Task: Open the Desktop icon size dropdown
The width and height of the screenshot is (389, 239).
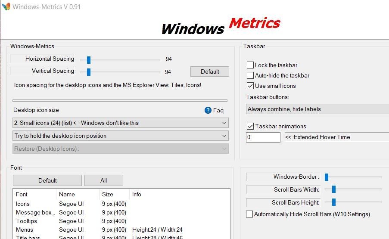Action: (120, 123)
